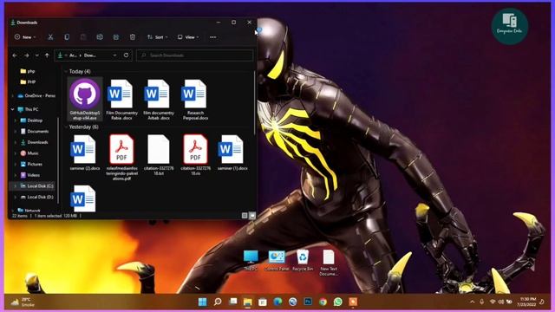Select the rolesofmedia PDF file
This screenshot has height=312, width=555.
pyautogui.click(x=121, y=158)
